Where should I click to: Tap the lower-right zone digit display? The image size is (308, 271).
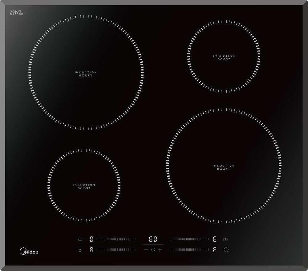click(x=215, y=249)
